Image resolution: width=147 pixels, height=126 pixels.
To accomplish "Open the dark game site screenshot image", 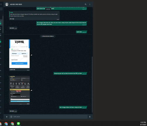I will 19,90.
